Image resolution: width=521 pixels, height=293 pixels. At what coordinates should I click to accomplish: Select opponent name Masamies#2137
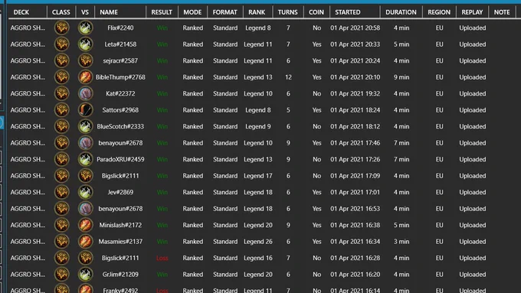120,242
